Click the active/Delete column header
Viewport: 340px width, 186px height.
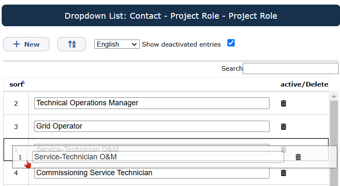[304, 84]
